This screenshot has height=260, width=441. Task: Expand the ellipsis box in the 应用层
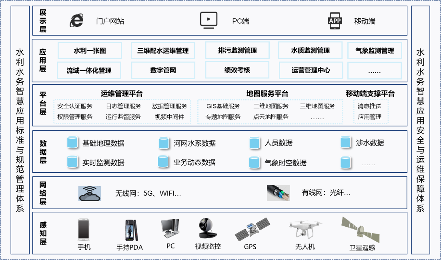[x=375, y=70]
